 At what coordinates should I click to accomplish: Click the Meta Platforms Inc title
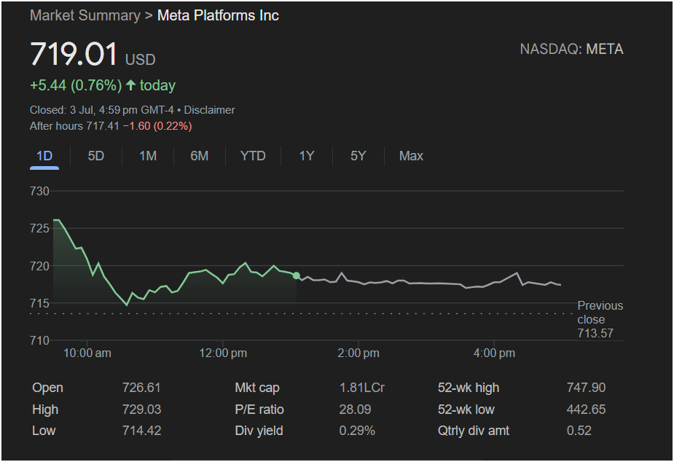click(218, 15)
